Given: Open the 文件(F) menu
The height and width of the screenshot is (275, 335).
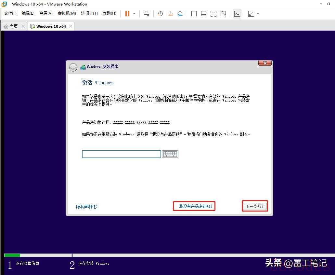Looking at the screenshot, I should click(10, 13).
